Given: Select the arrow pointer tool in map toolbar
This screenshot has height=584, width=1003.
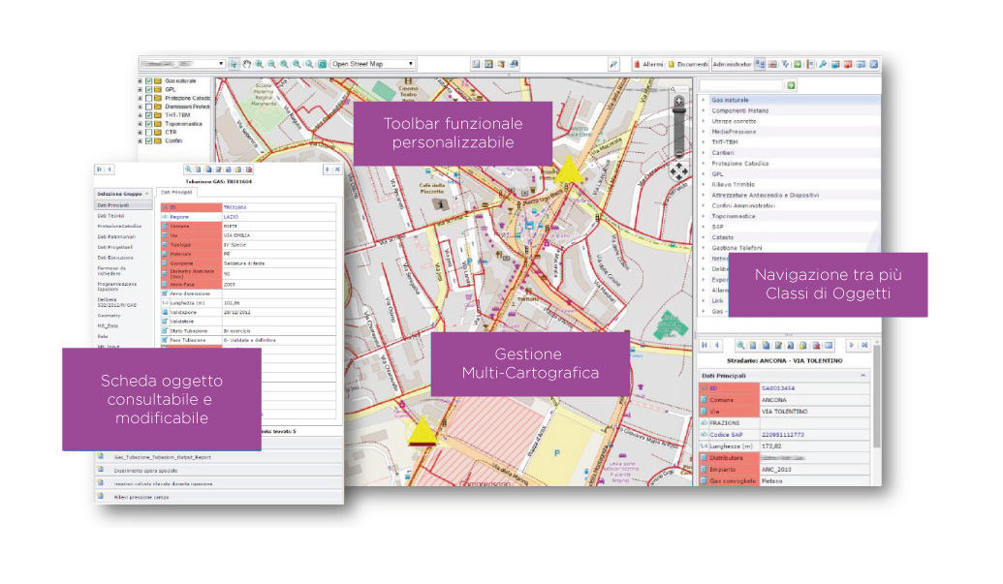Looking at the screenshot, I should [235, 64].
